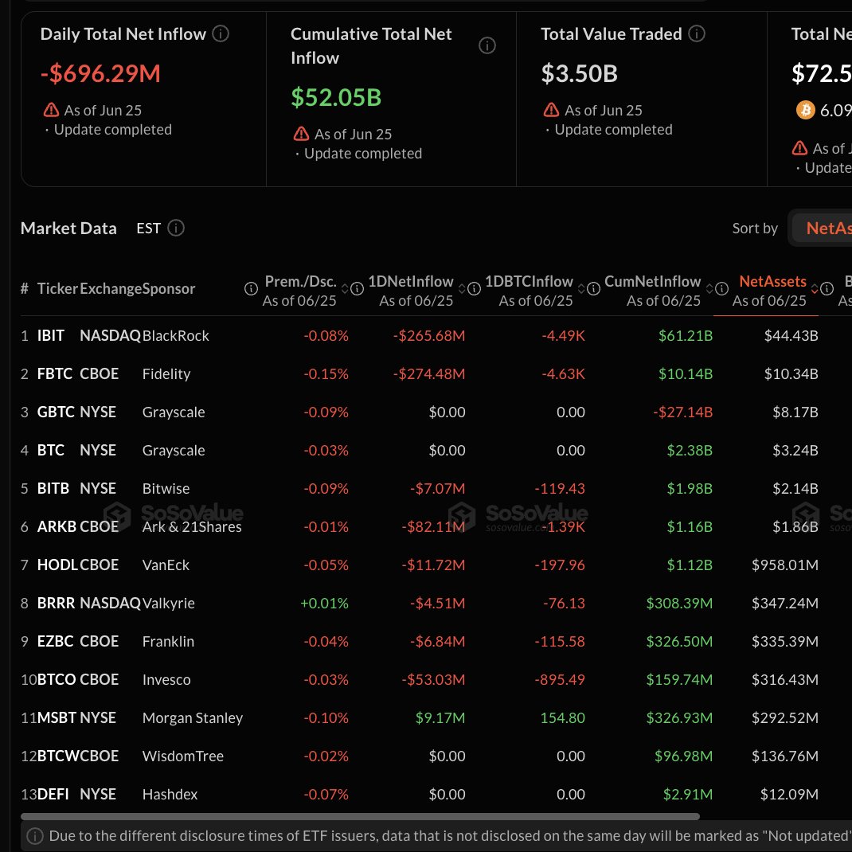Image resolution: width=852 pixels, height=852 pixels.
Task: Click info icon beside Cumulative Total Net Inflow
Action: click(x=487, y=45)
